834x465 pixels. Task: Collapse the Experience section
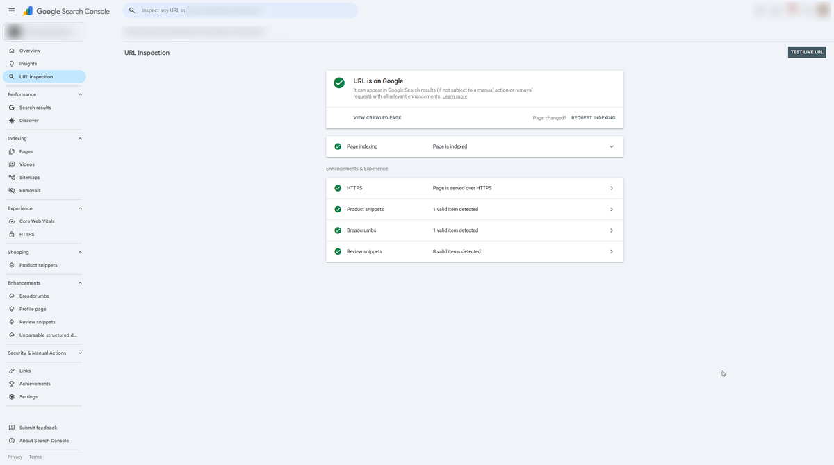80,208
